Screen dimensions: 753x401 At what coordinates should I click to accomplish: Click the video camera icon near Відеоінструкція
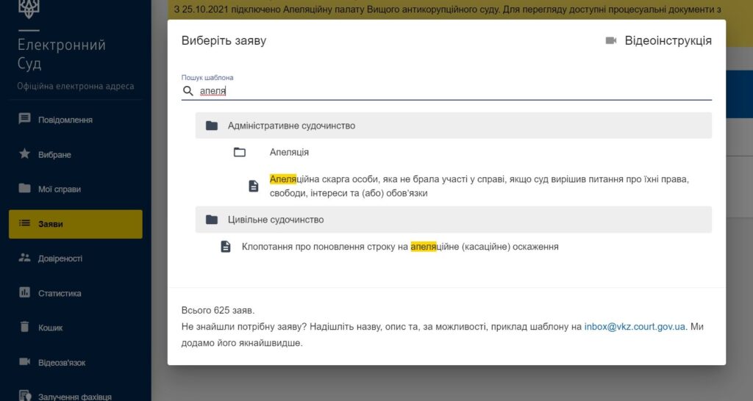tap(611, 41)
